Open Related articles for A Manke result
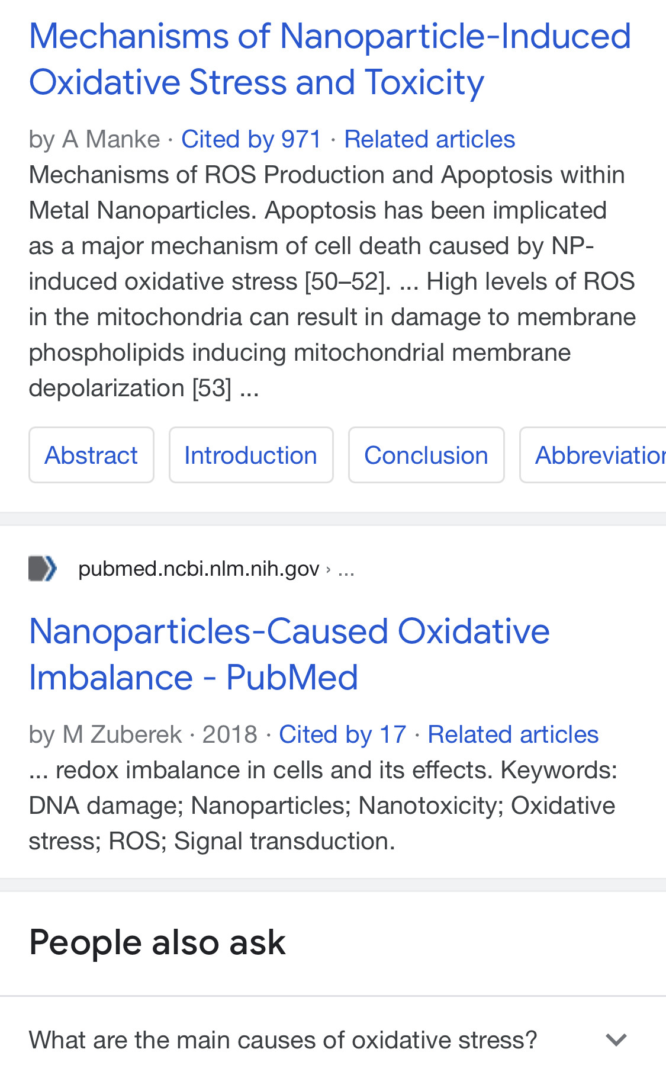Viewport: 666px width, 1078px height. point(429,140)
